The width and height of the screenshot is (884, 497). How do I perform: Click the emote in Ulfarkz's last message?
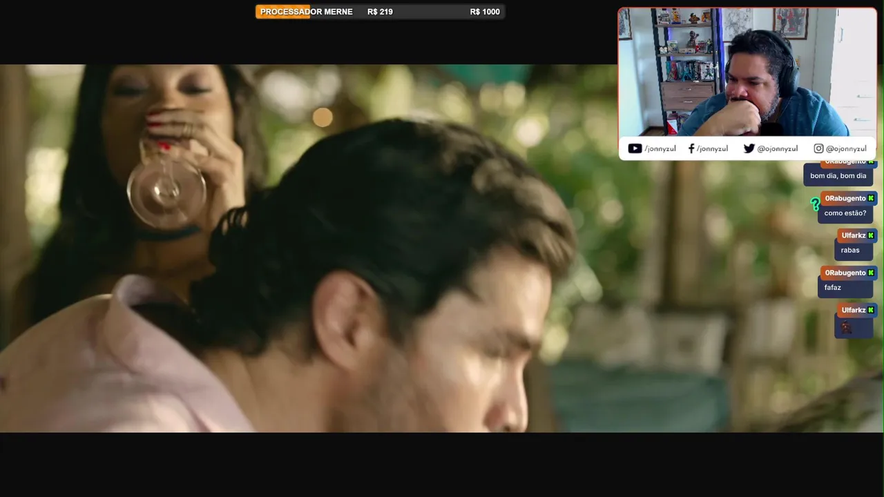pos(846,328)
